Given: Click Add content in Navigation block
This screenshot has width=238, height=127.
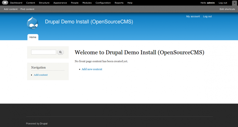Looking at the screenshot, I should [x=41, y=75].
